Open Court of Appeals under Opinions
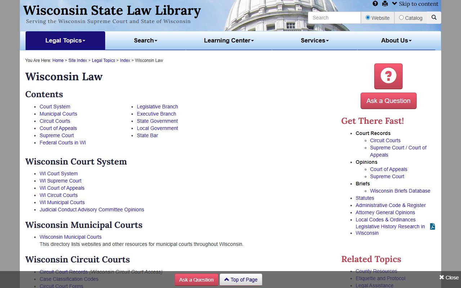The width and height of the screenshot is (461, 288). [389, 169]
